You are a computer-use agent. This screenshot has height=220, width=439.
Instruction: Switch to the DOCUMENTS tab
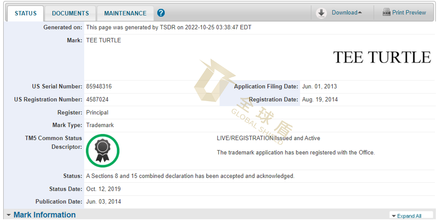point(70,13)
